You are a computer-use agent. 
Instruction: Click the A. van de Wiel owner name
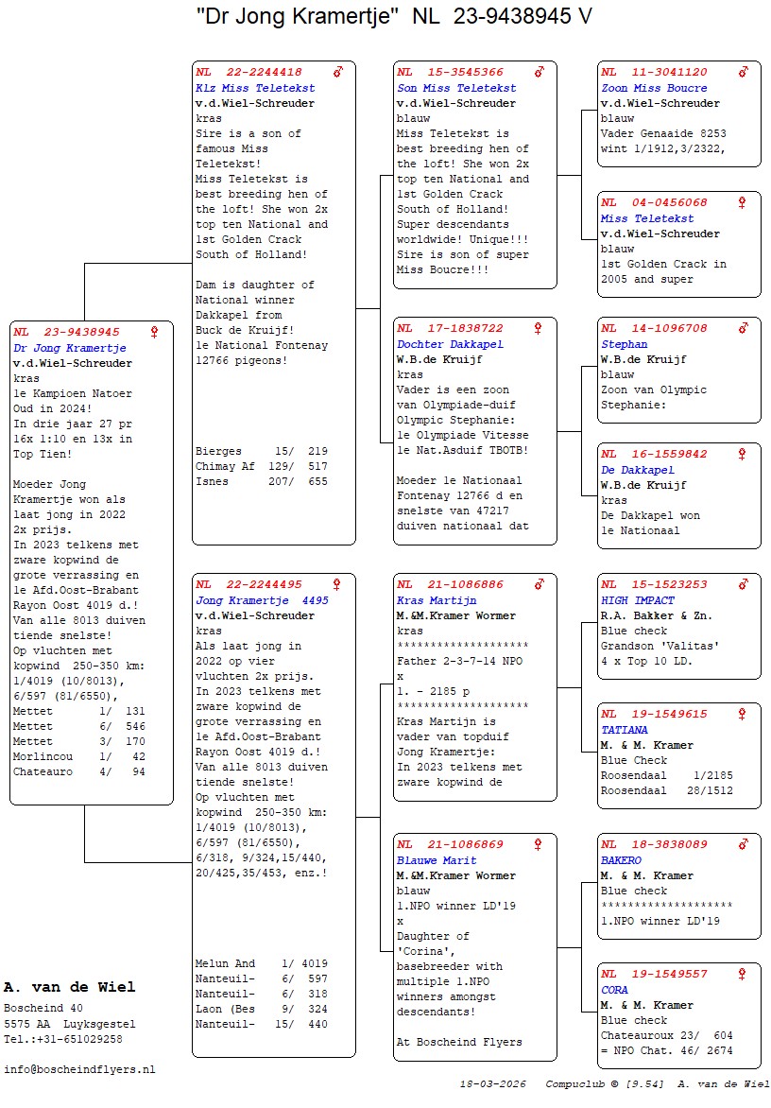[x=69, y=987]
